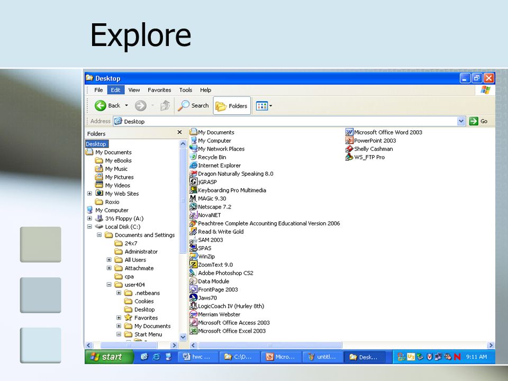Collapse the user404 folder node
The height and width of the screenshot is (381, 508).
[x=109, y=285]
